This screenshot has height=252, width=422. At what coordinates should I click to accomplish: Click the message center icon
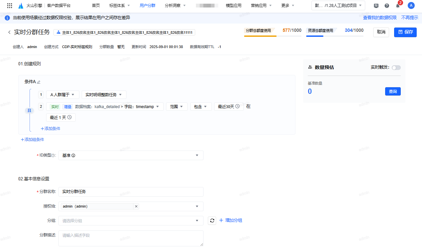point(376,6)
